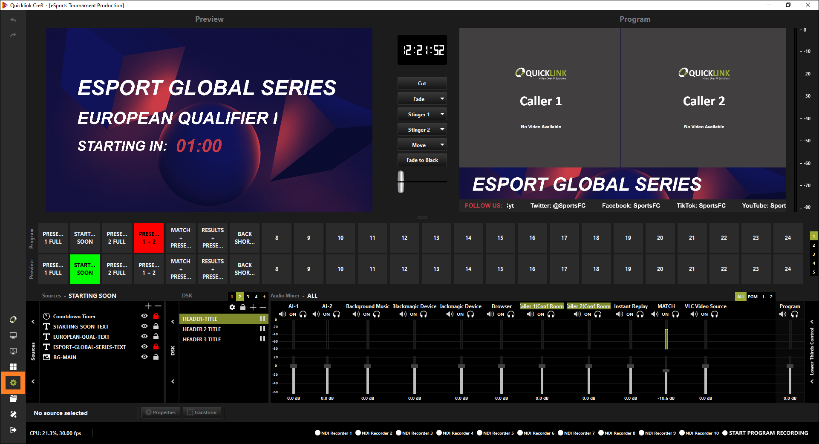Mute the Background Music speaker icon
This screenshot has width=819, height=444.
(x=356, y=314)
